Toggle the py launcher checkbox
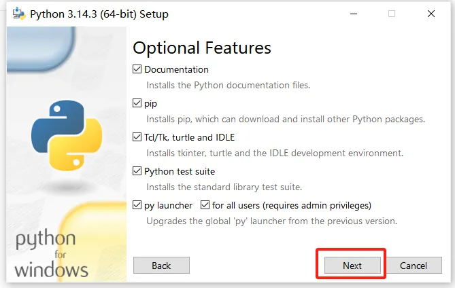Screen dimensions: 455x288 138,205
